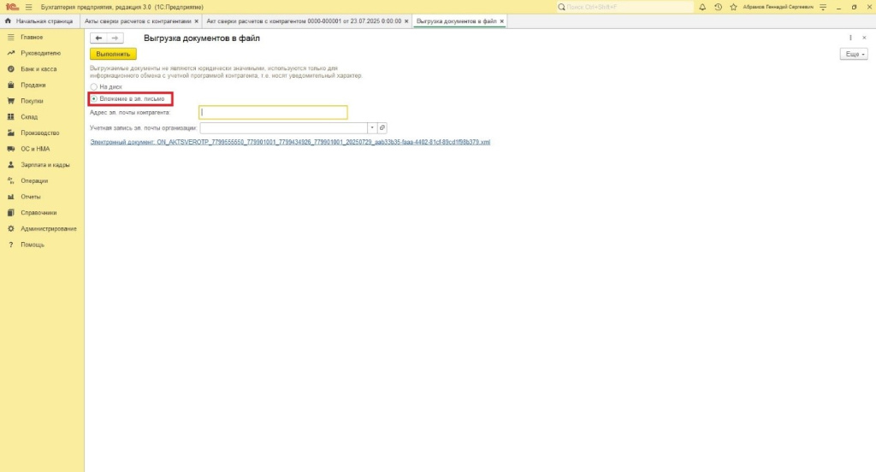
Task: Click the Производство sidebar icon
Action: [10, 133]
